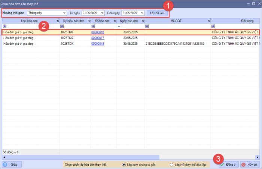Click the equals filter operator under Ngày hóa đơn
The image size is (262, 169).
119,26
